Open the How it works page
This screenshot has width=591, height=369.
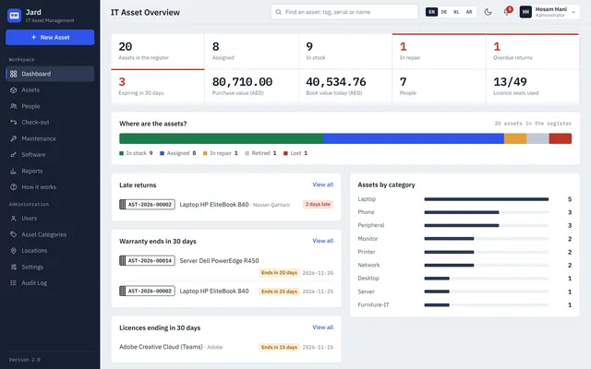click(50, 187)
